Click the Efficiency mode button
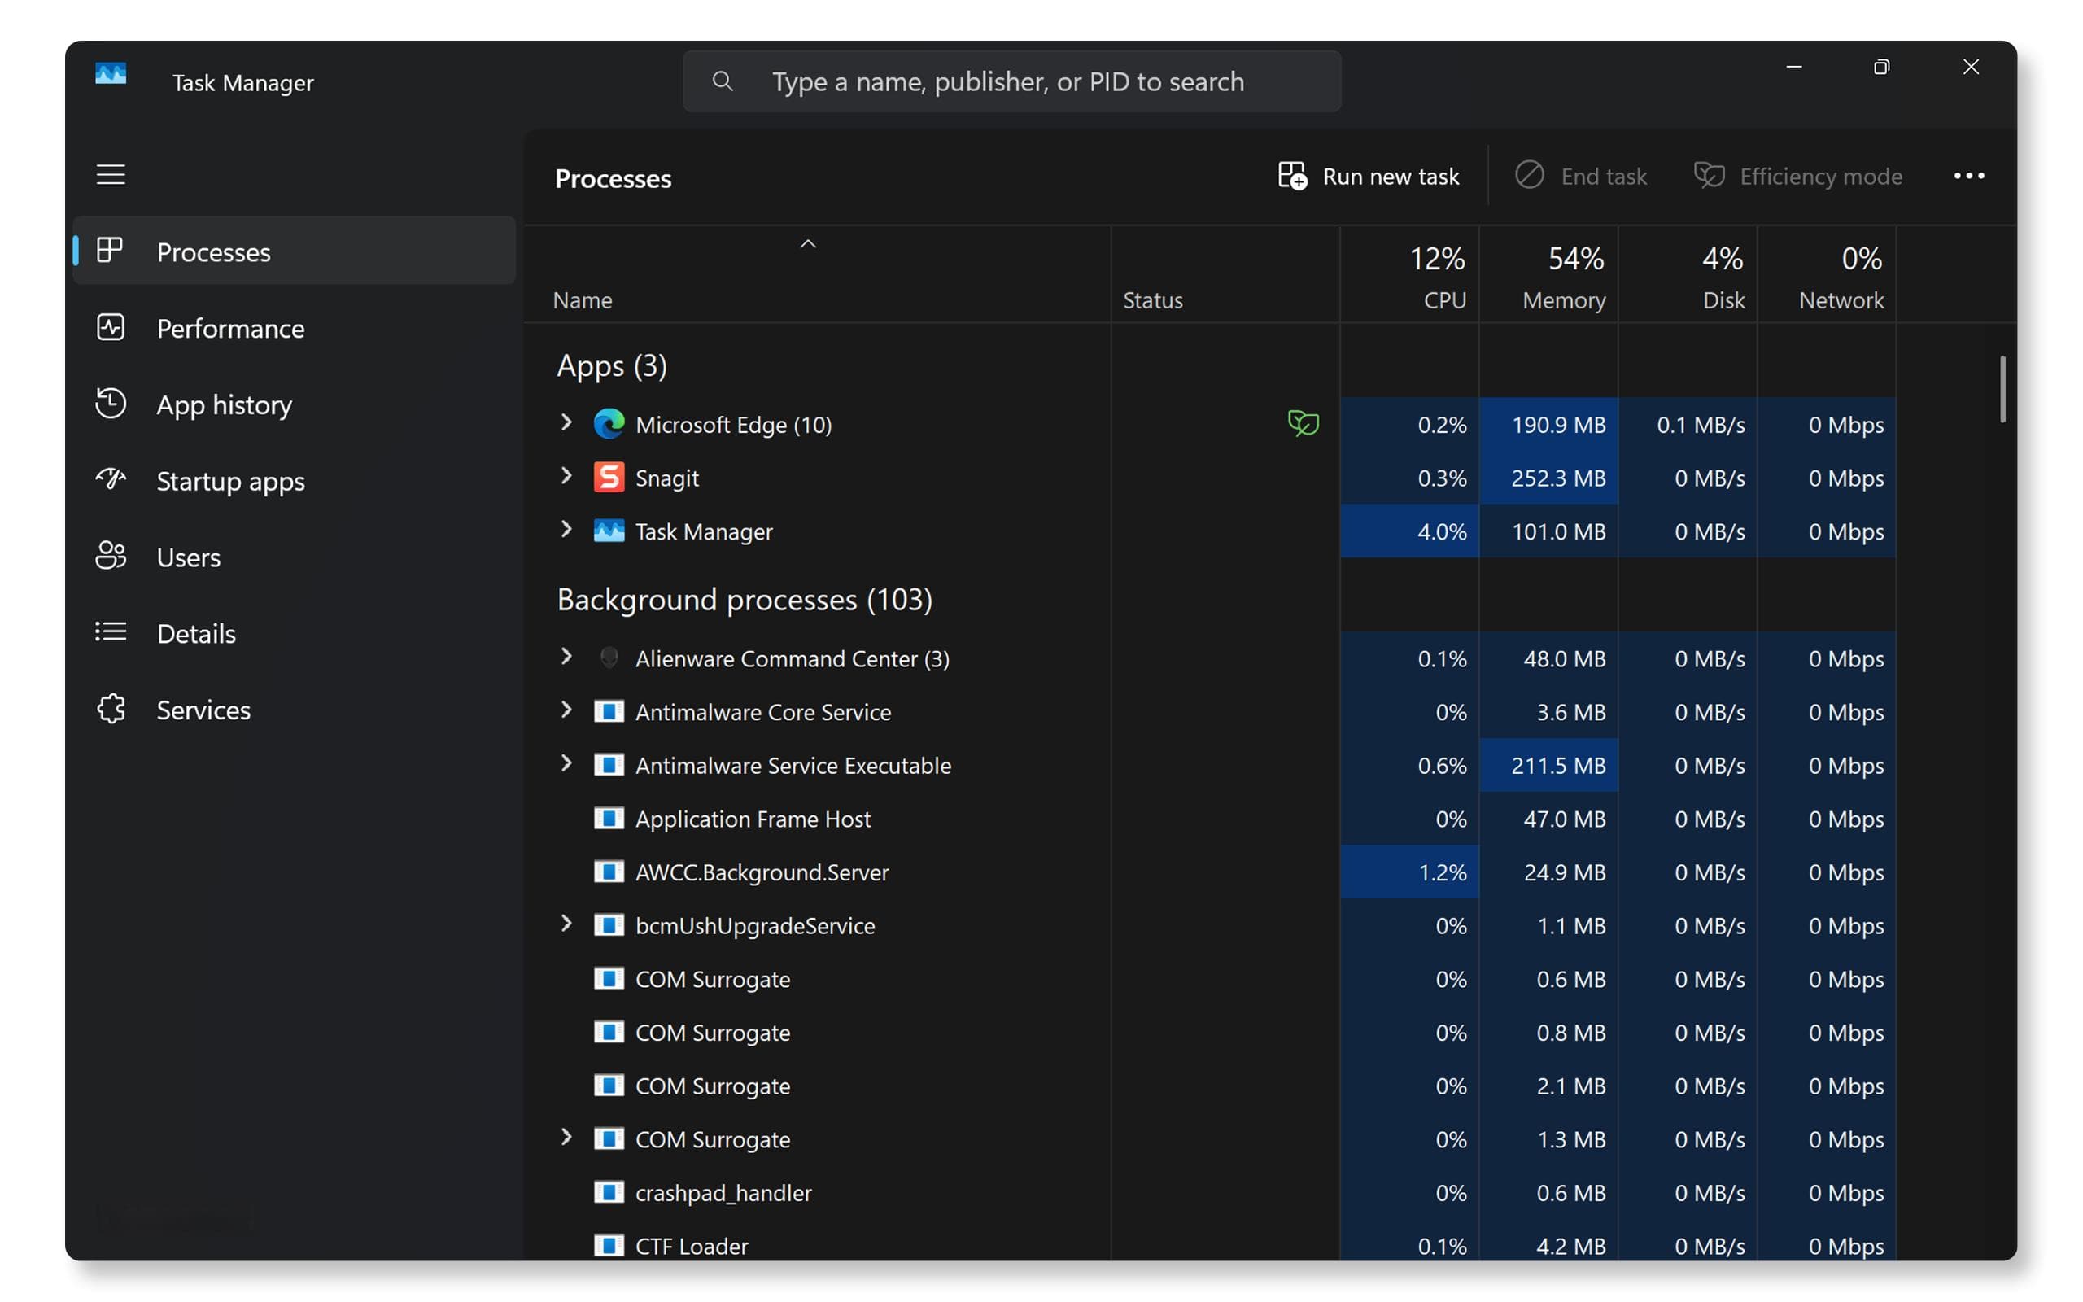 point(1797,176)
